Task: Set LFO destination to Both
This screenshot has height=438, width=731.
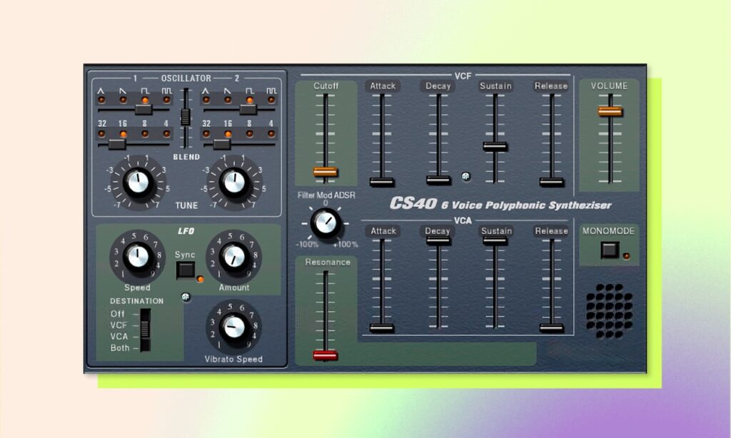Action: point(120,348)
